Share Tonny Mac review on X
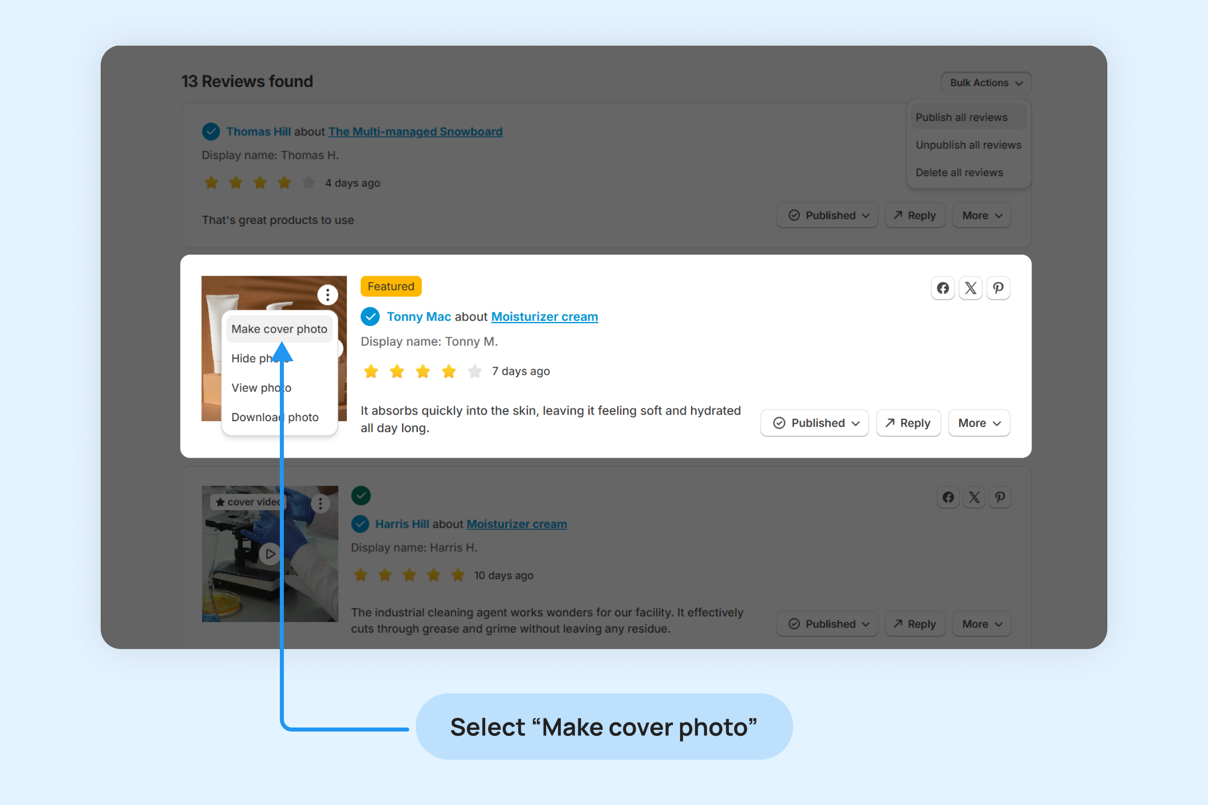This screenshot has width=1208, height=805. pyautogui.click(x=970, y=288)
